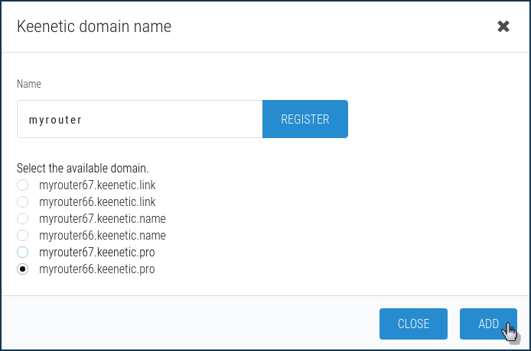
Task: Click the selected myrouter66.keenetic.pro radio button
Action: 23,269
